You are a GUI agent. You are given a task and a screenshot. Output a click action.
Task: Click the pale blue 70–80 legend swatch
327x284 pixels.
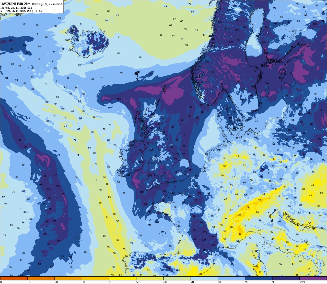click(x=204, y=278)
